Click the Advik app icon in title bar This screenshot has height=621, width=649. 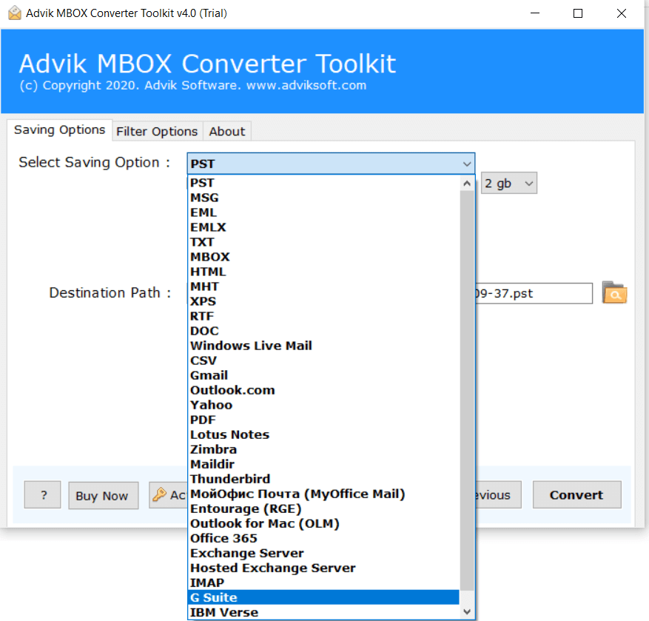[15, 13]
